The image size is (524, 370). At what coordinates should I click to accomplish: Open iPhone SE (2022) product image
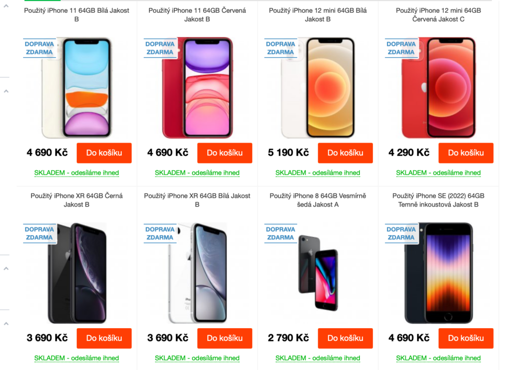439,273
